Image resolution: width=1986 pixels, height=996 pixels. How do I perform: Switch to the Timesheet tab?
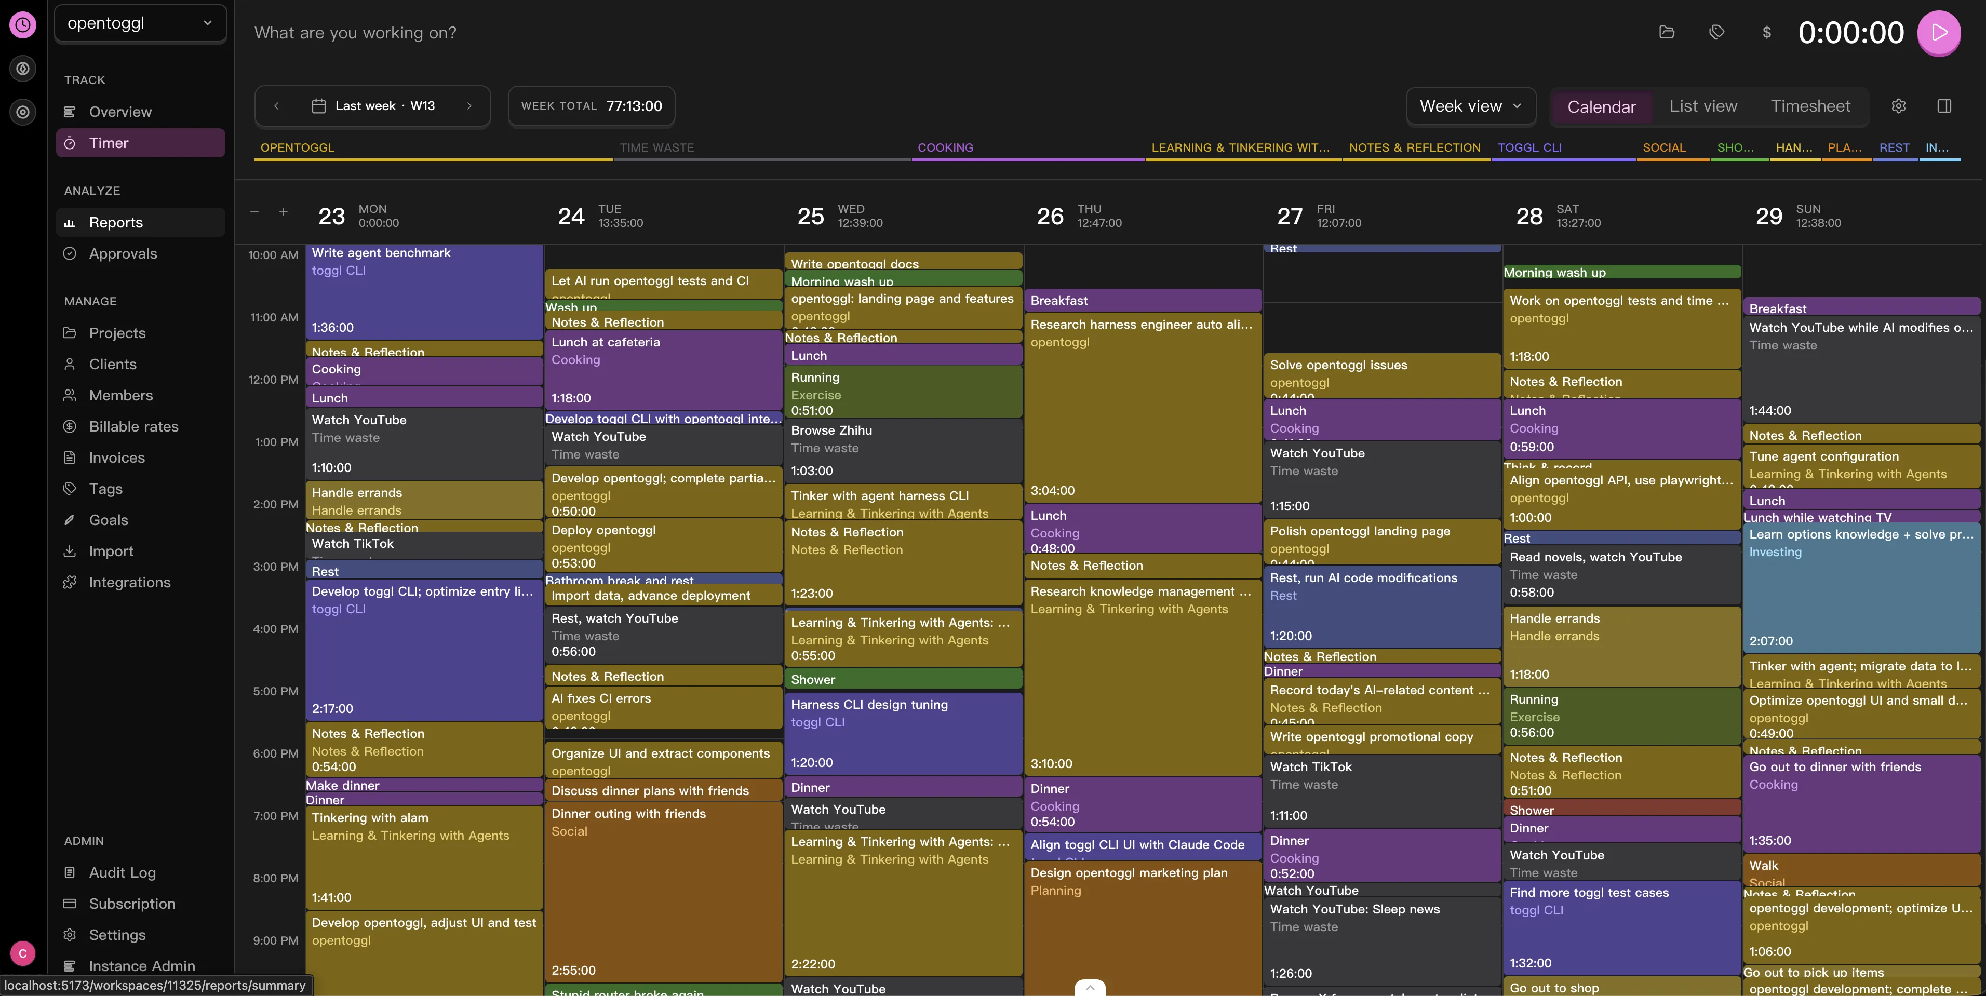pos(1810,106)
